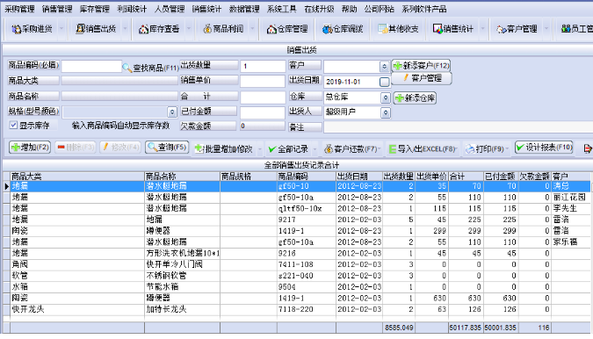
Task: Expand the 出货人 超级用户 dropdown arrow
Action: 386,112
